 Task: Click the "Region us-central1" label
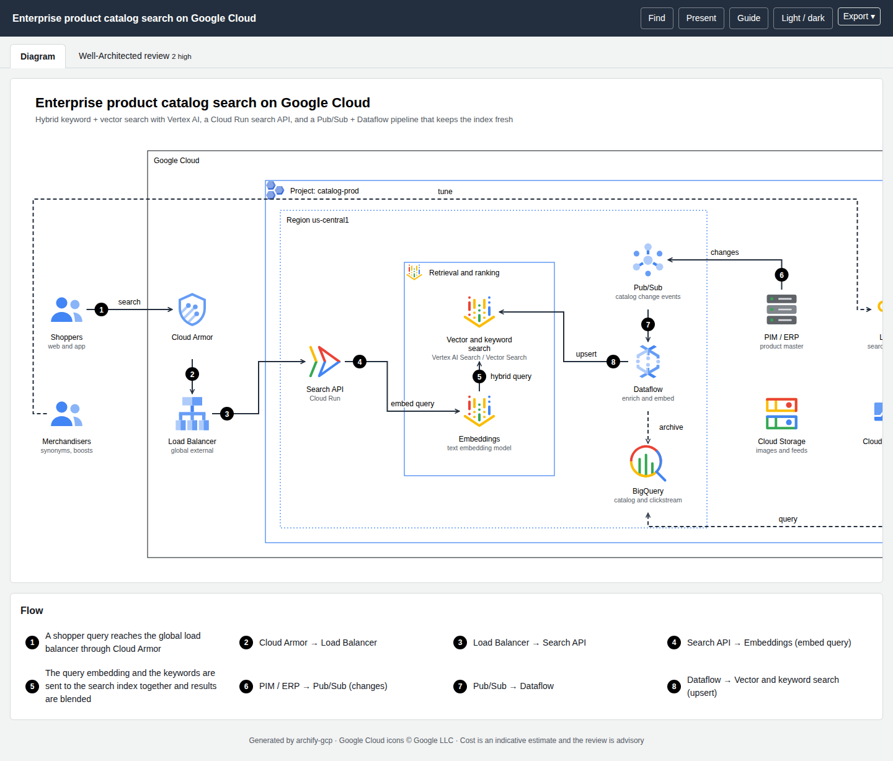click(318, 220)
